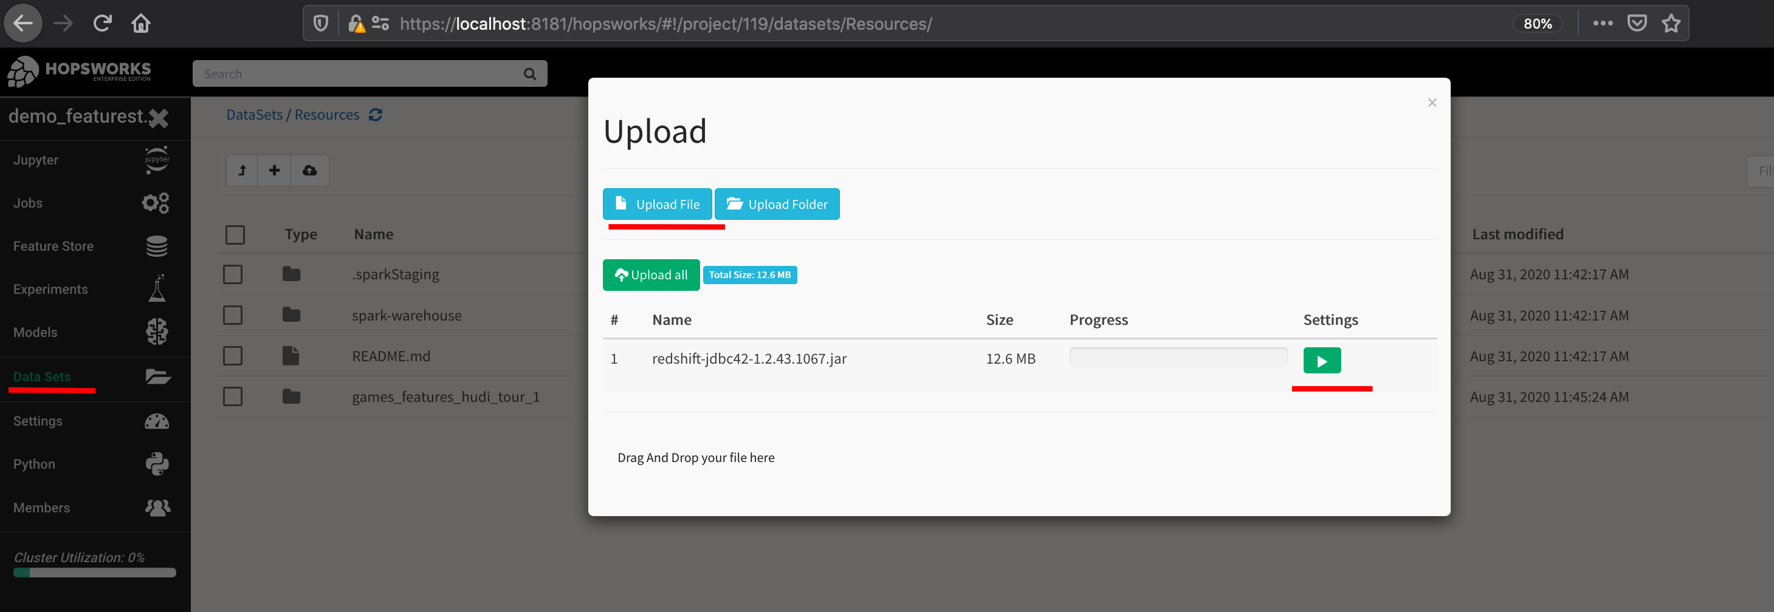This screenshot has width=1774, height=612.
Task: Check the .sparkStaging row checkbox
Action: 233,274
